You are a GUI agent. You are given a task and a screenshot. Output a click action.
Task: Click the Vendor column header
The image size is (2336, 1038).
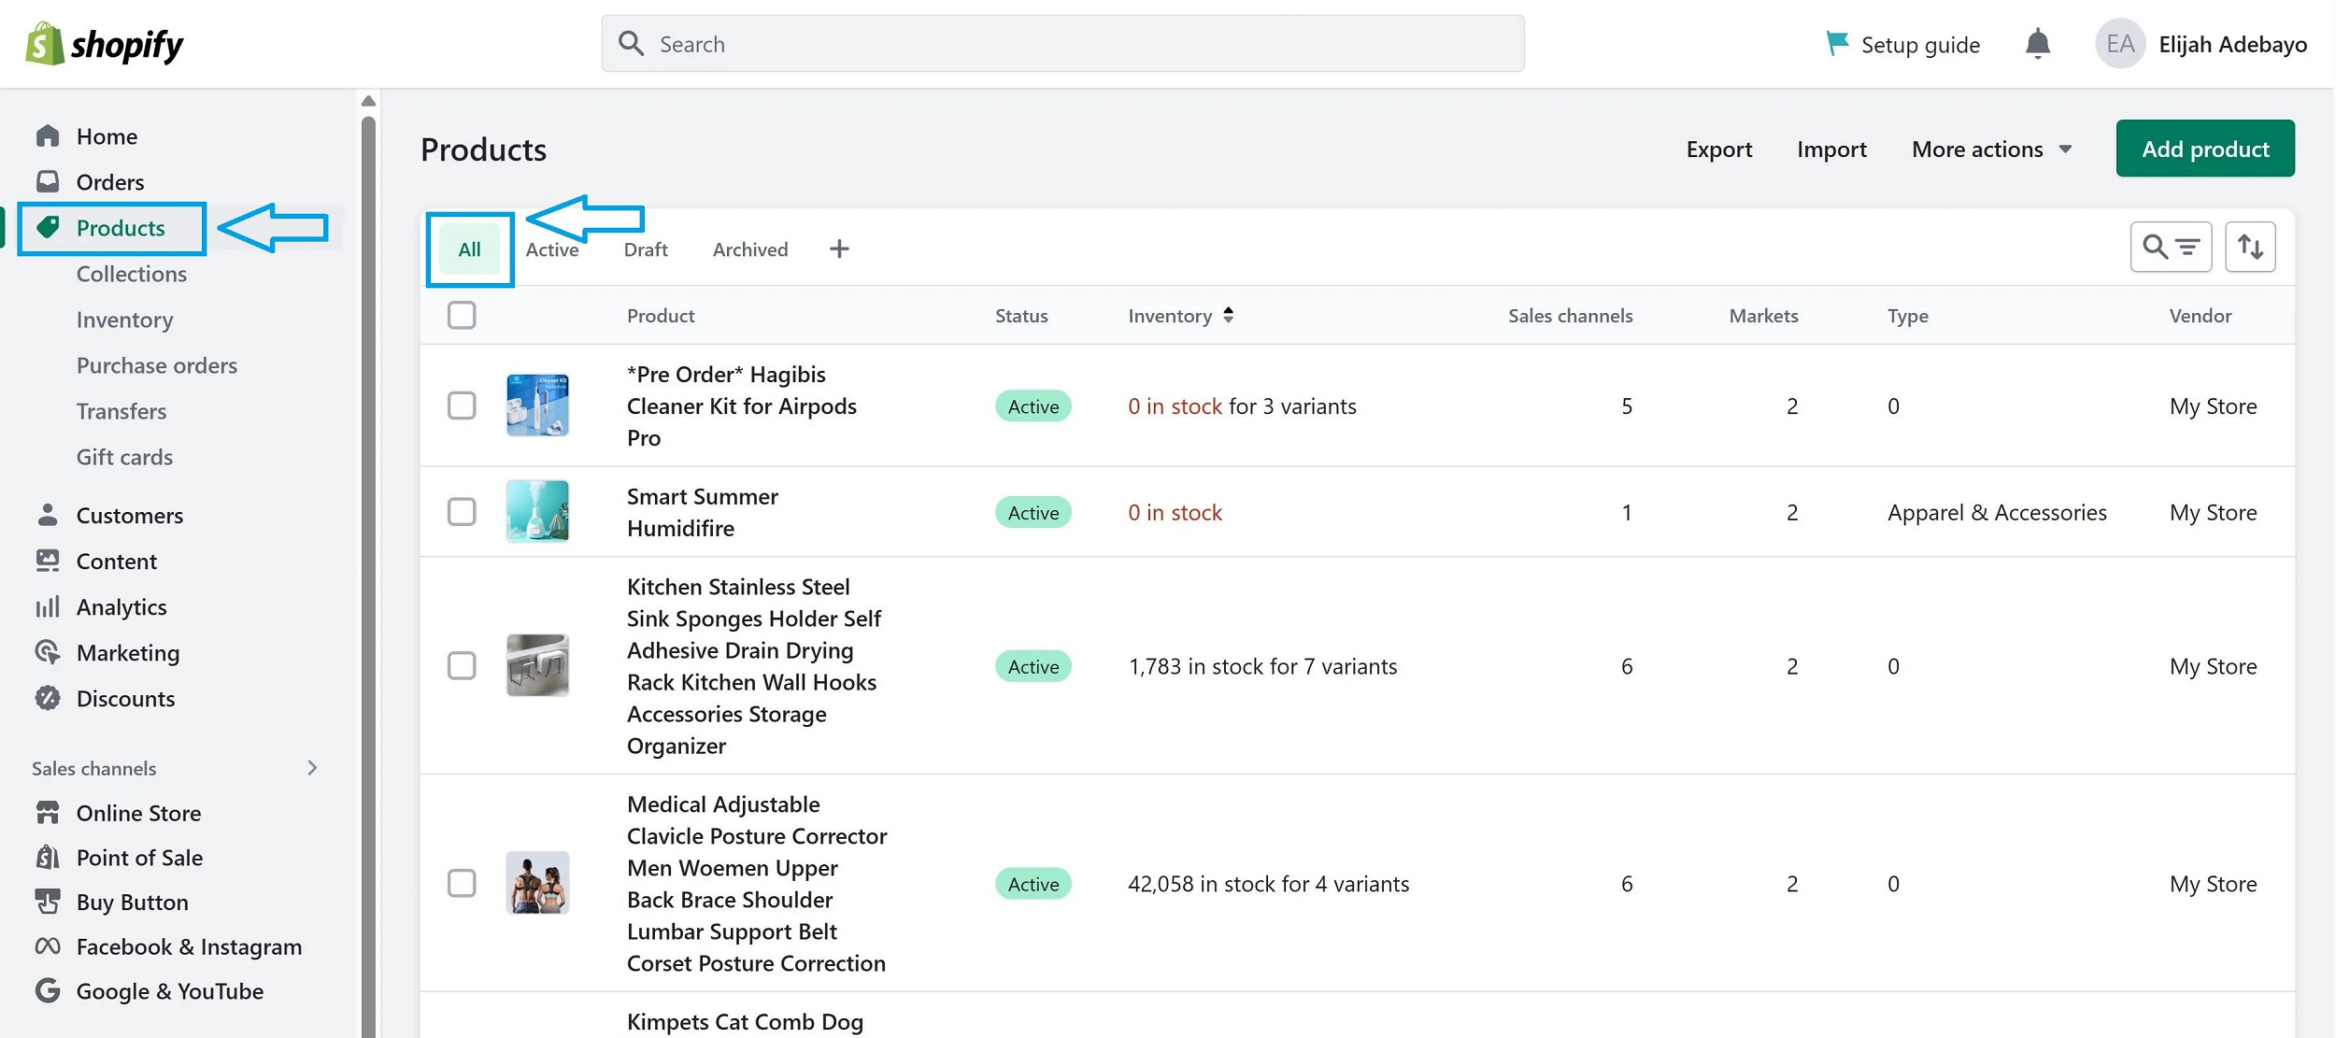[2200, 316]
